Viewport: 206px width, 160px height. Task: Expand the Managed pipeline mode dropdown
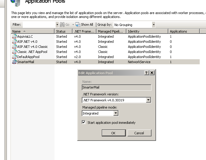tap(116, 113)
